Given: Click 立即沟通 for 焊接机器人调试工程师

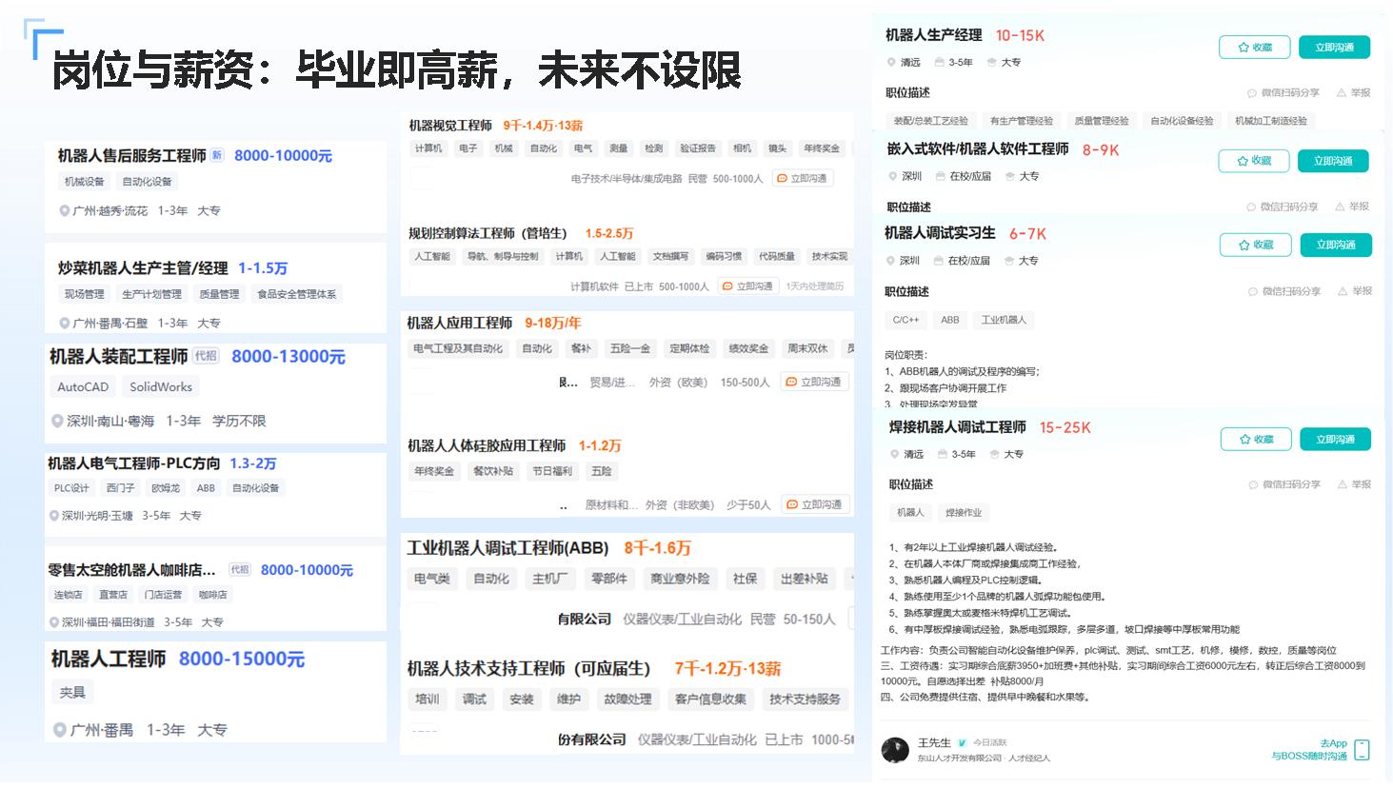Looking at the screenshot, I should click(x=1334, y=440).
